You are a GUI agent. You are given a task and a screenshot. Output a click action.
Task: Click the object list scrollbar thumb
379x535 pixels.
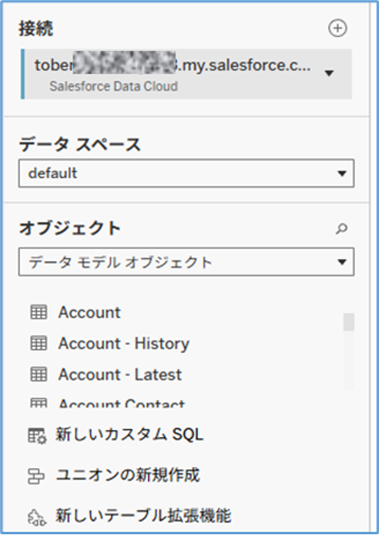[x=349, y=322]
